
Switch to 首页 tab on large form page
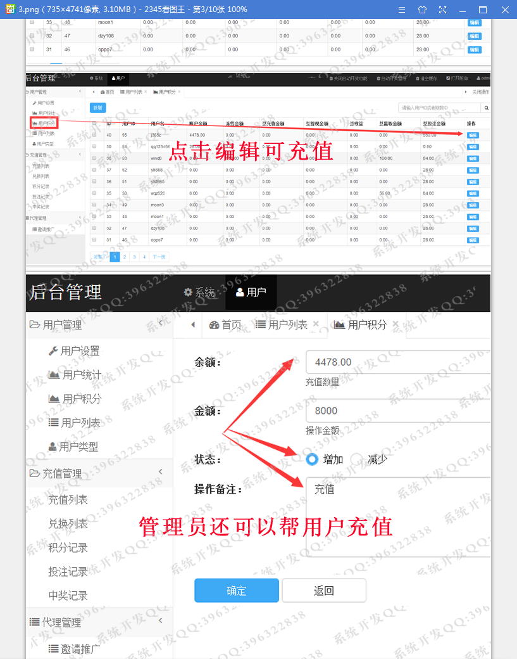pyautogui.click(x=225, y=325)
